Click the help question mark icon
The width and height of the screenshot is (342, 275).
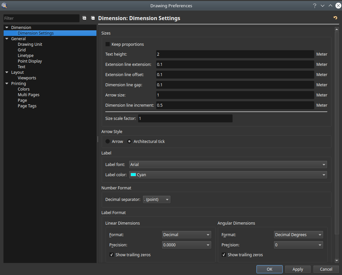click(315, 6)
